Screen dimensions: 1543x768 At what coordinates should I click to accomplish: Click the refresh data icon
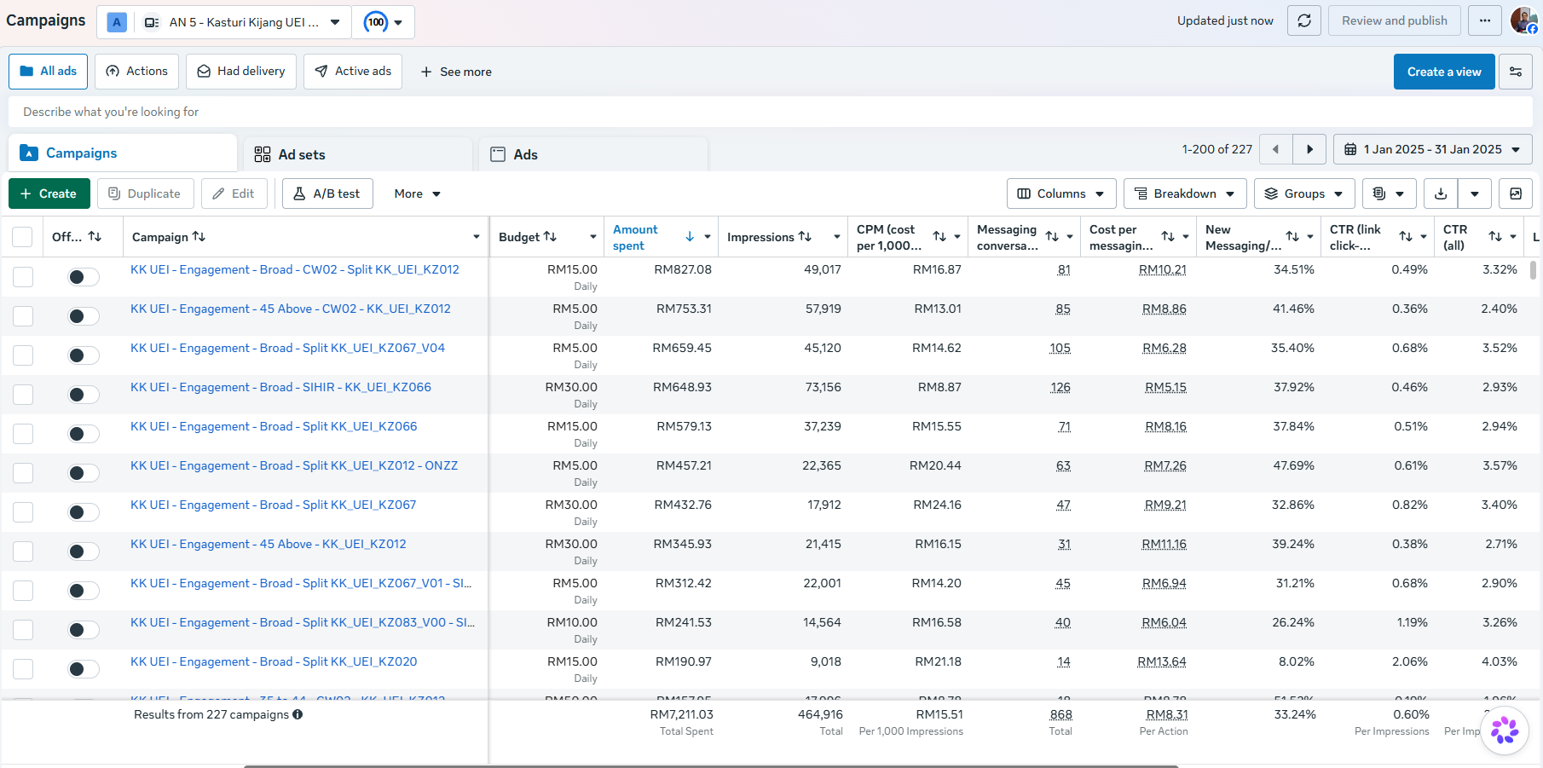(1303, 20)
